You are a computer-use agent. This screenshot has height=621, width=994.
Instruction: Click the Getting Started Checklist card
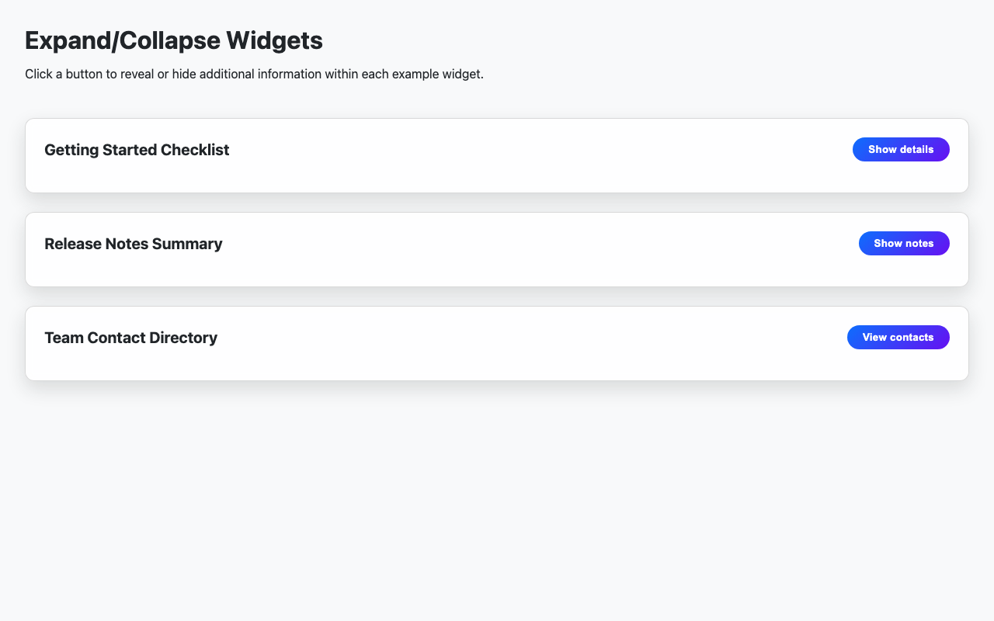click(497, 155)
